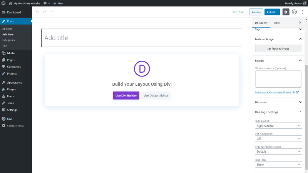Select Add New under Posts
Viewport: 308px width, 173px height.
click(8, 34)
